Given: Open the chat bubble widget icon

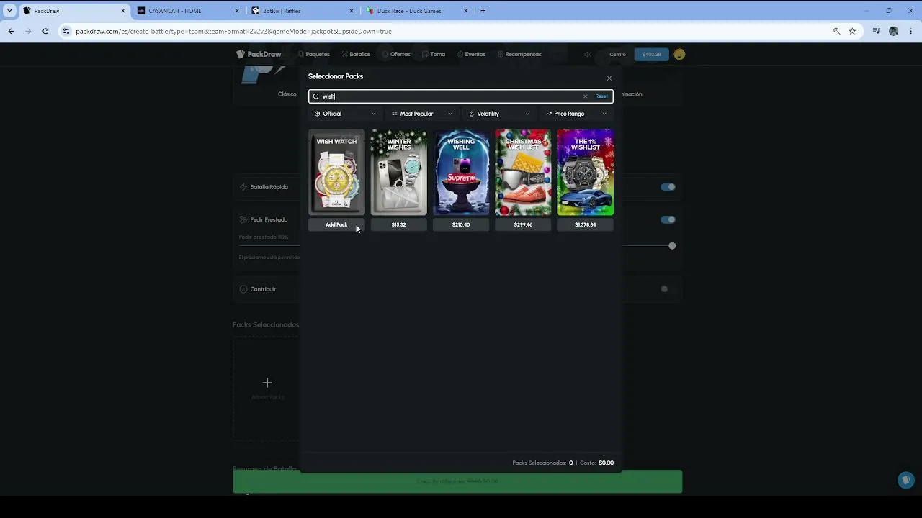Looking at the screenshot, I should tap(906, 480).
